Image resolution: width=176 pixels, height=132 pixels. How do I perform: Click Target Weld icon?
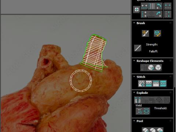click(x=139, y=111)
